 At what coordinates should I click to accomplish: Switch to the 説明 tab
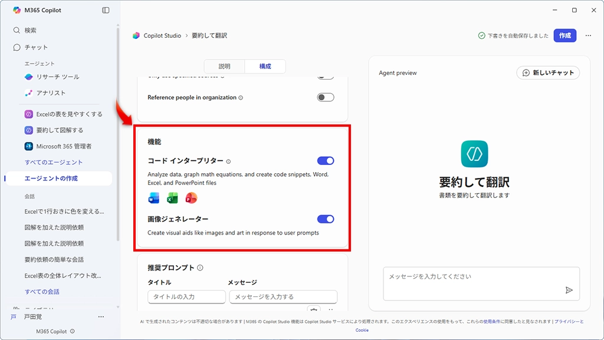point(224,67)
